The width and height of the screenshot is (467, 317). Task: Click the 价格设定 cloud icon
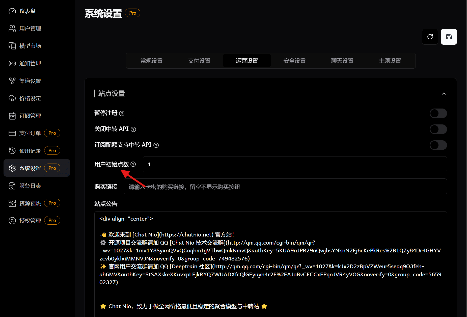tap(12, 98)
